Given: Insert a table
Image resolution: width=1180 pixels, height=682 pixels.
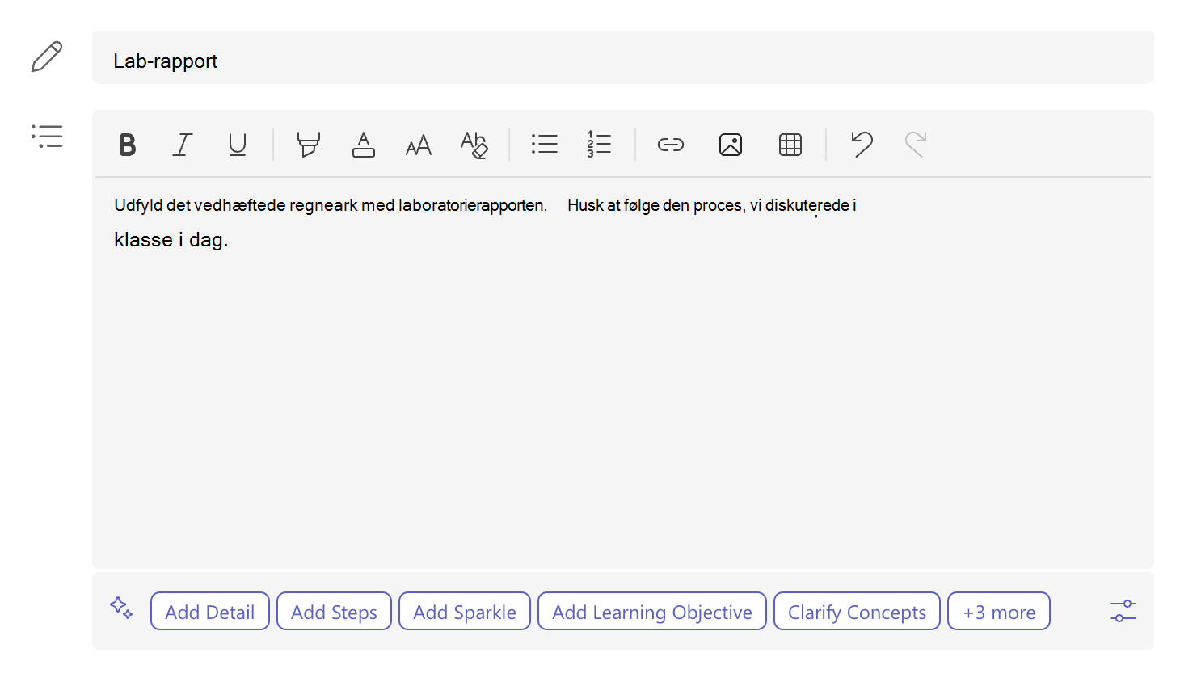Looking at the screenshot, I should (x=790, y=145).
